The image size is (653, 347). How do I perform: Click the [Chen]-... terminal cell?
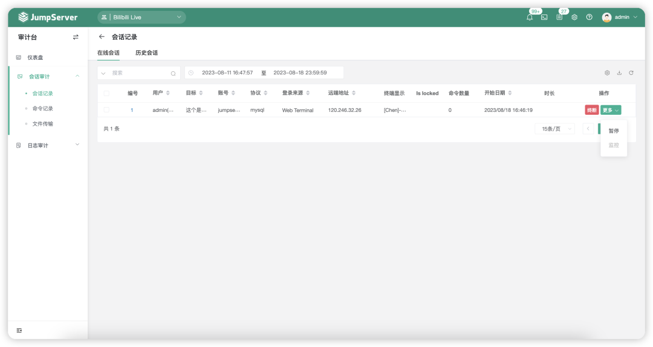pyautogui.click(x=395, y=110)
